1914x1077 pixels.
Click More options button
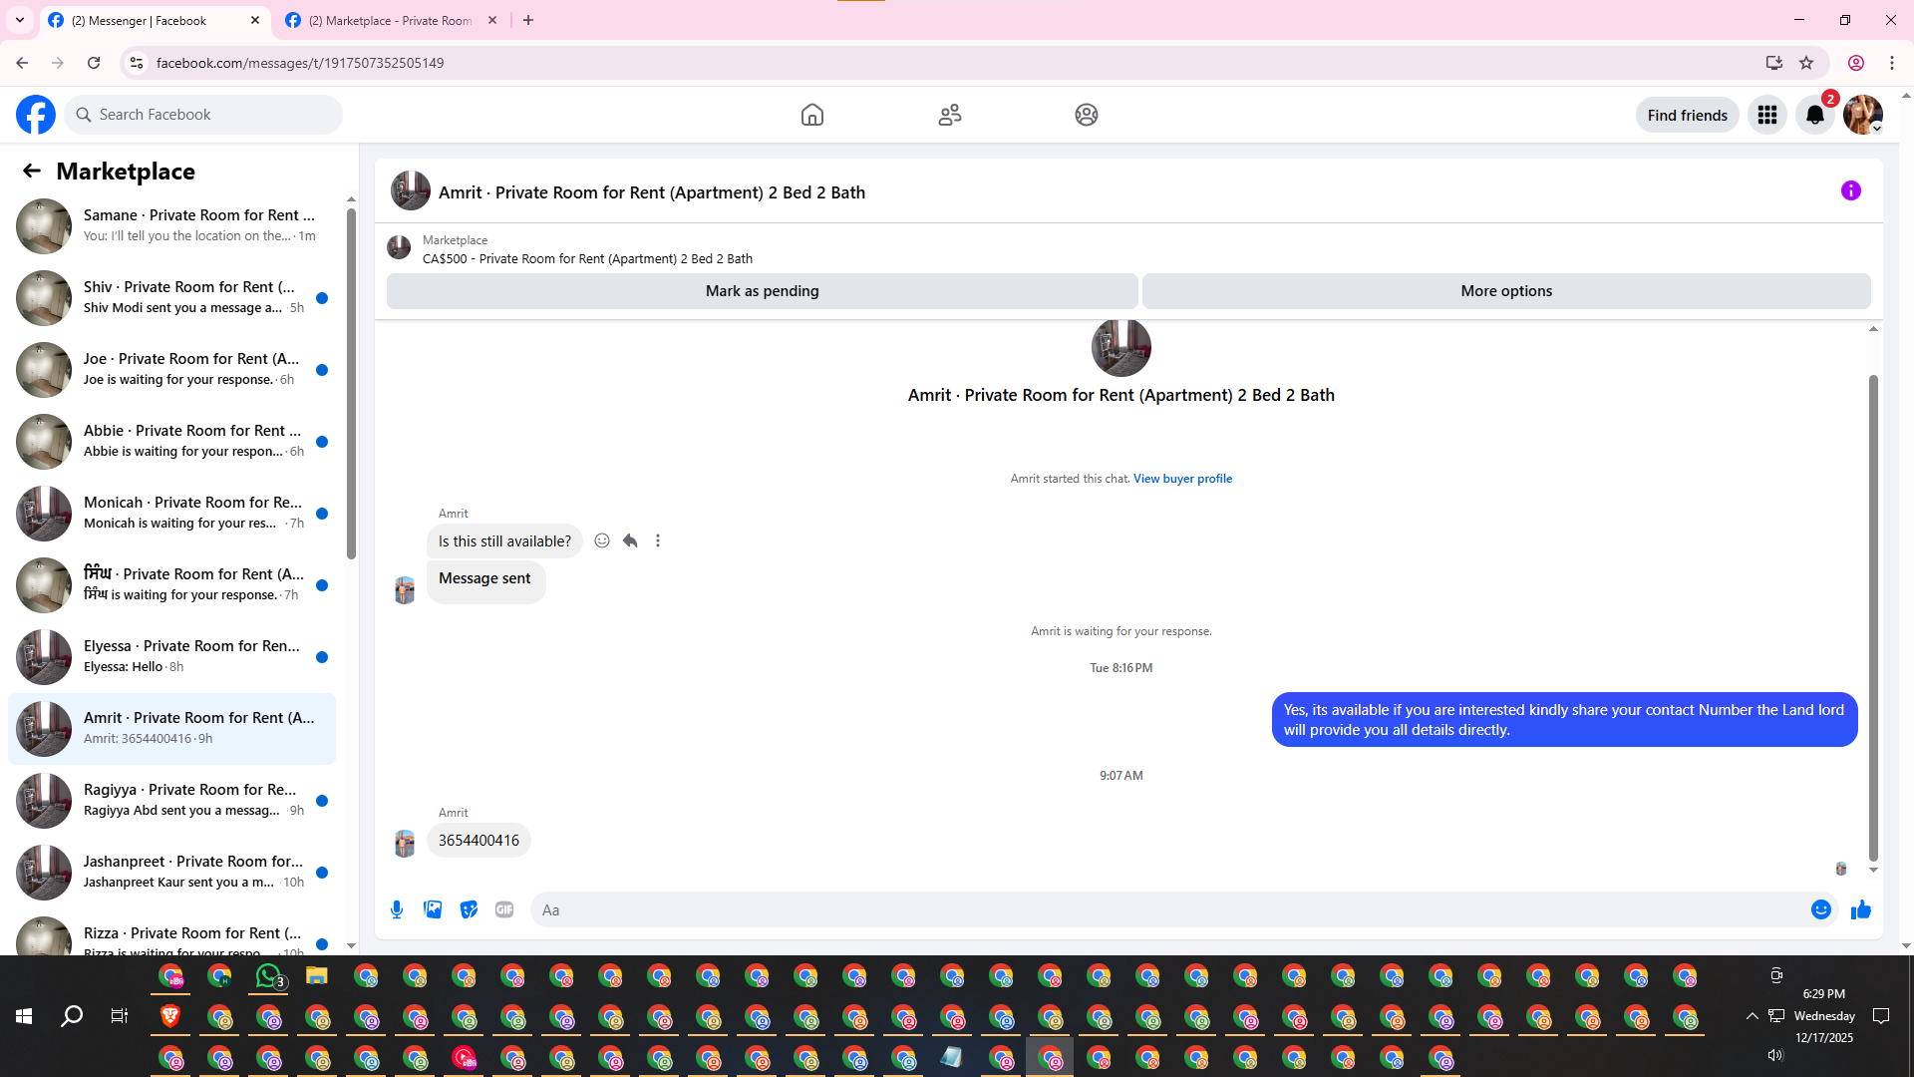click(x=1505, y=291)
